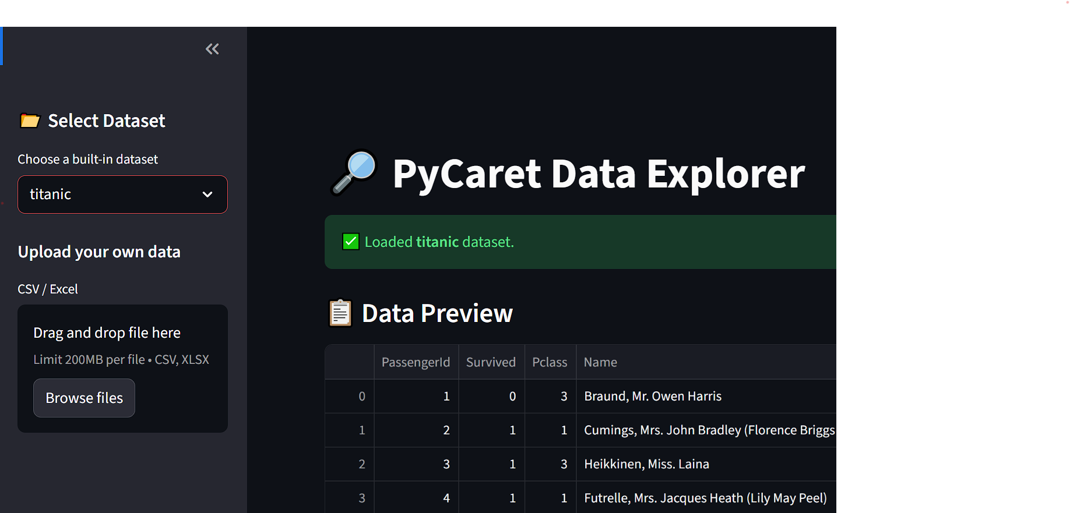1070x513 pixels.
Task: Select row index 3 in the table
Action: [362, 498]
